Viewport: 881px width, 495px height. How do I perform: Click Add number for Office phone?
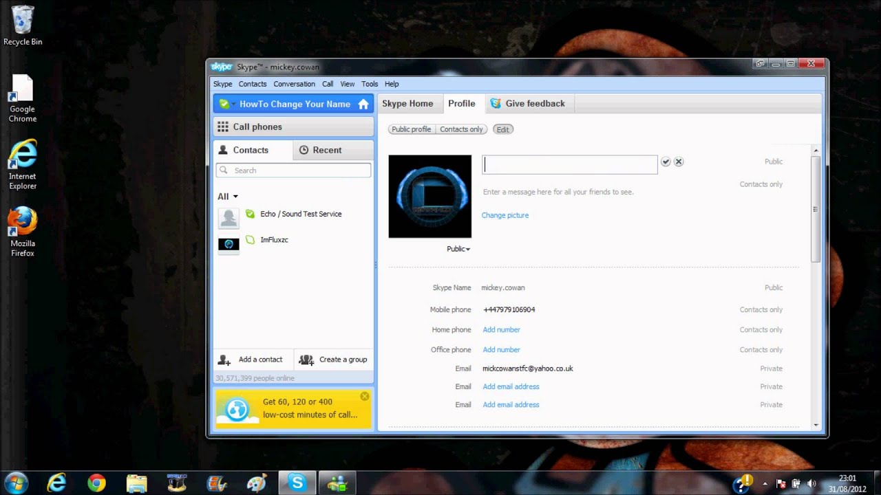coord(502,350)
